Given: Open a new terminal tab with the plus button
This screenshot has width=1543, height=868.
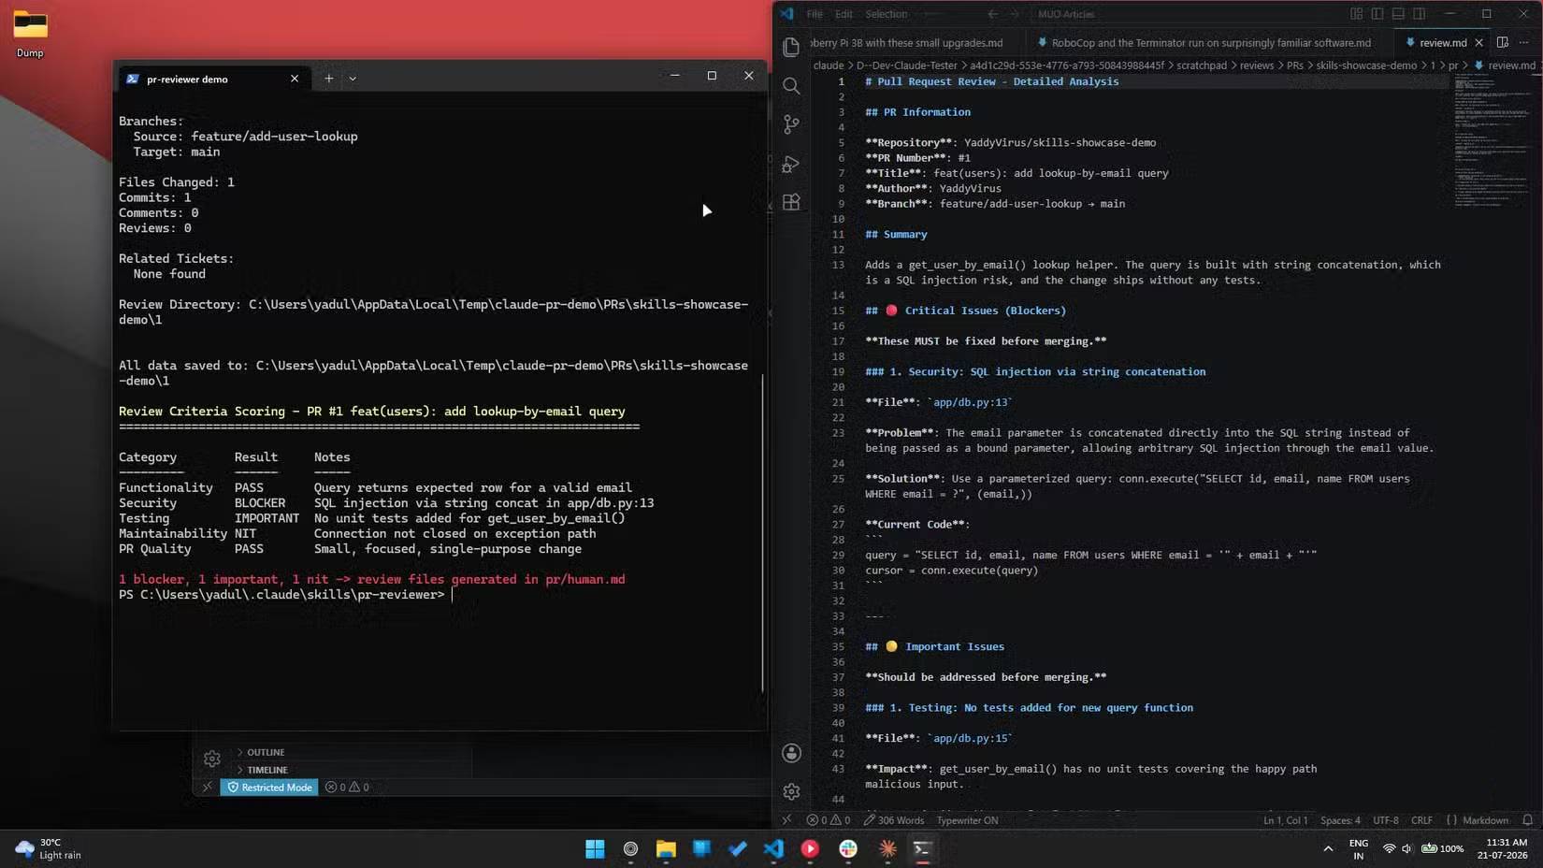Looking at the screenshot, I should point(328,79).
